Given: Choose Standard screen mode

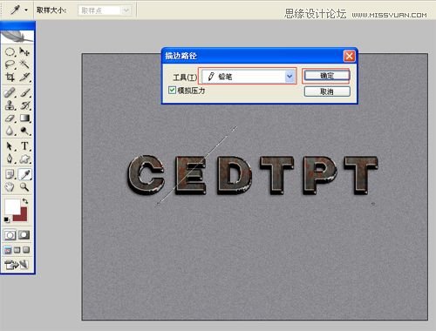Looking at the screenshot, I should coord(8,250).
